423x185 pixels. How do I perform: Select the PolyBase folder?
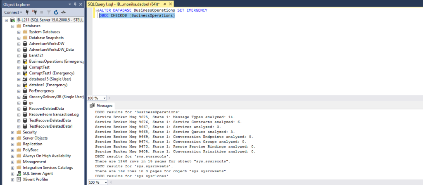click(31, 150)
